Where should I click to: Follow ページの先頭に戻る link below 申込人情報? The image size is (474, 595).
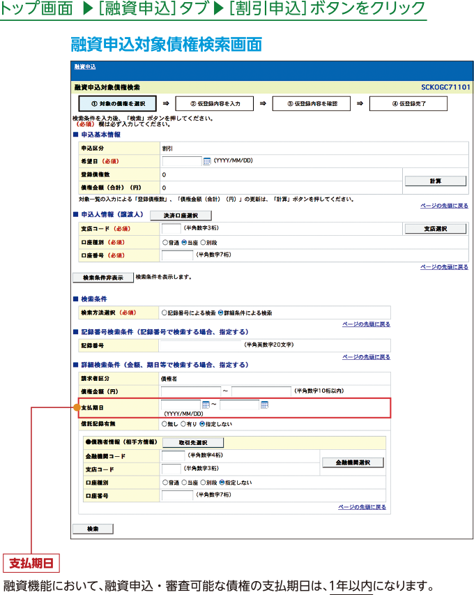pos(444,266)
